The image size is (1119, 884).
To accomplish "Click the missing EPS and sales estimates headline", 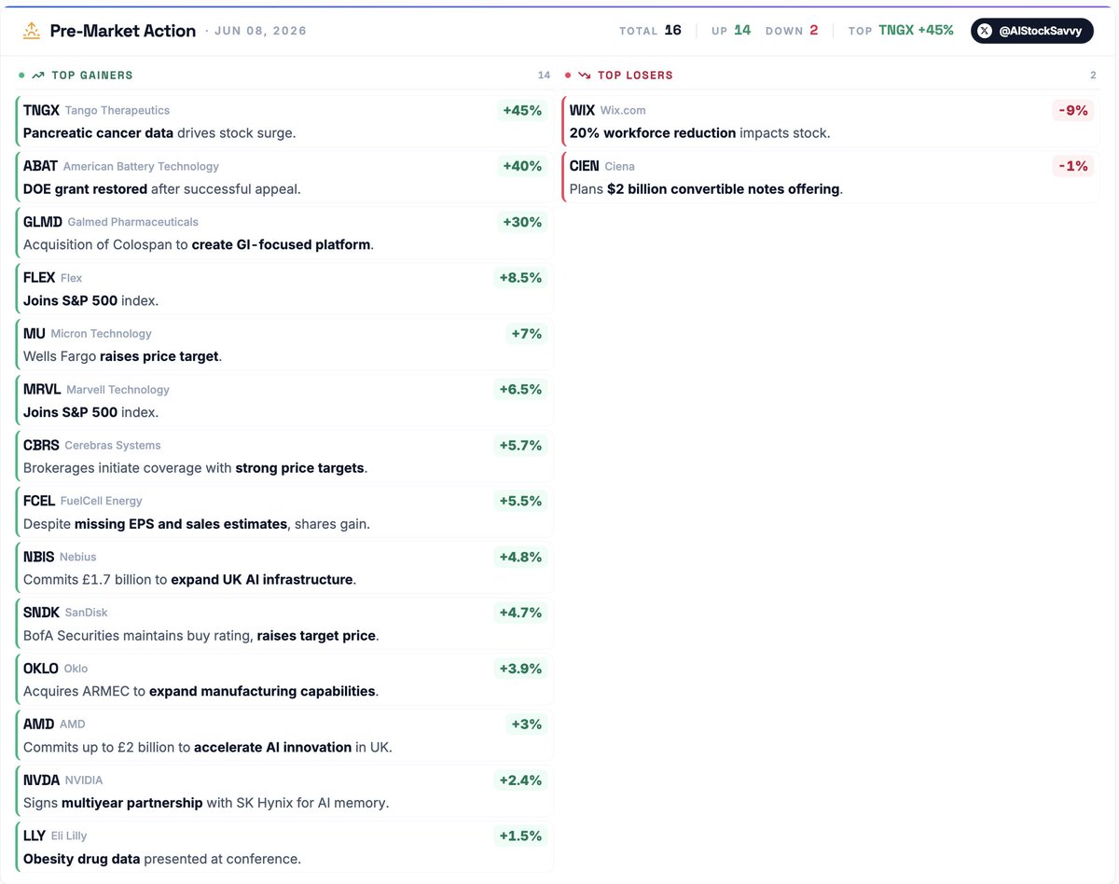I will pyautogui.click(x=197, y=524).
